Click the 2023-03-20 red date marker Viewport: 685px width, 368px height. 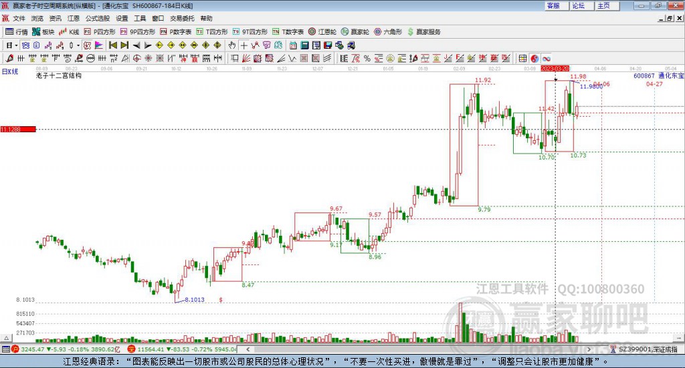(x=555, y=68)
